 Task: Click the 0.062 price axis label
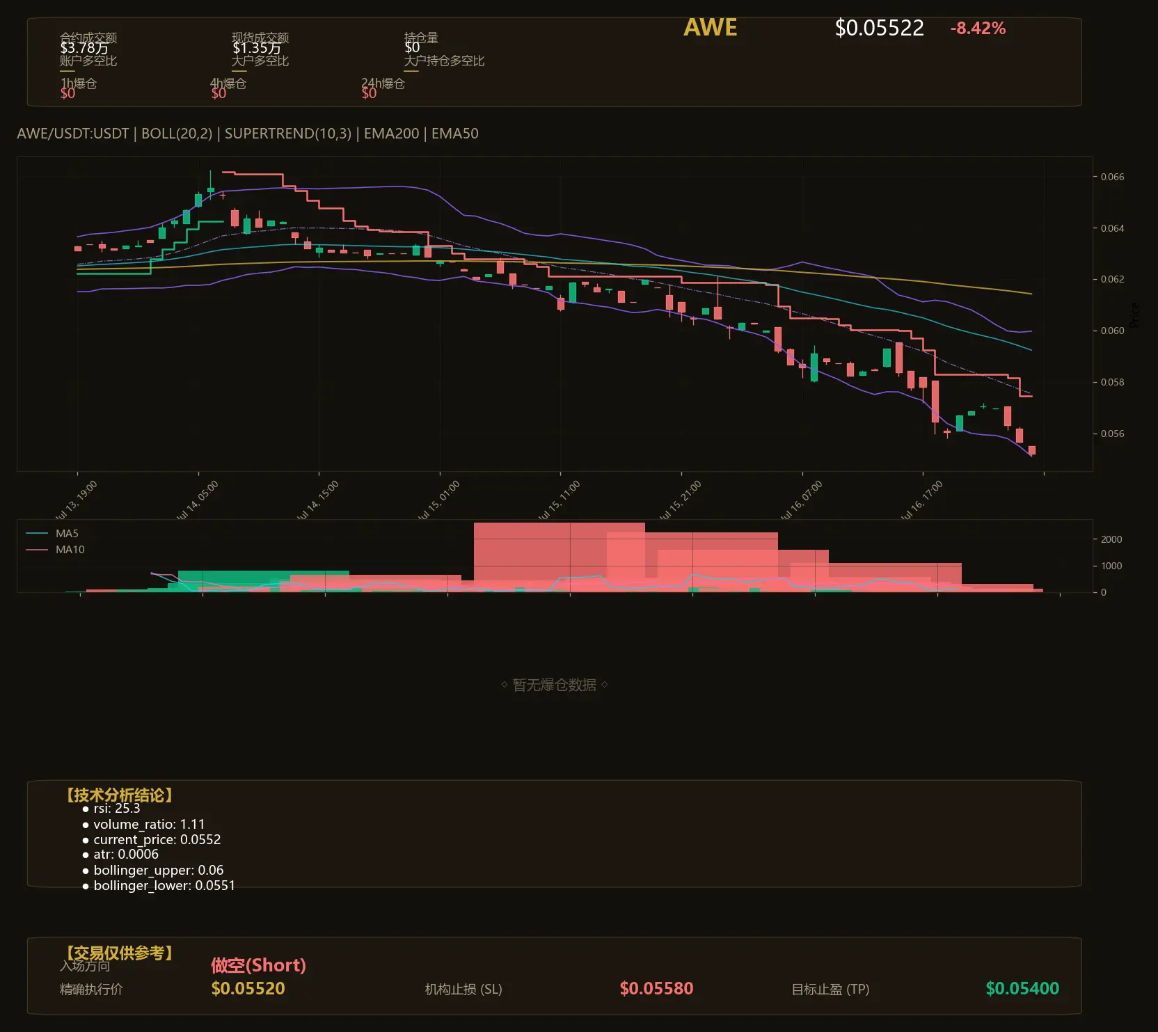(x=1112, y=279)
